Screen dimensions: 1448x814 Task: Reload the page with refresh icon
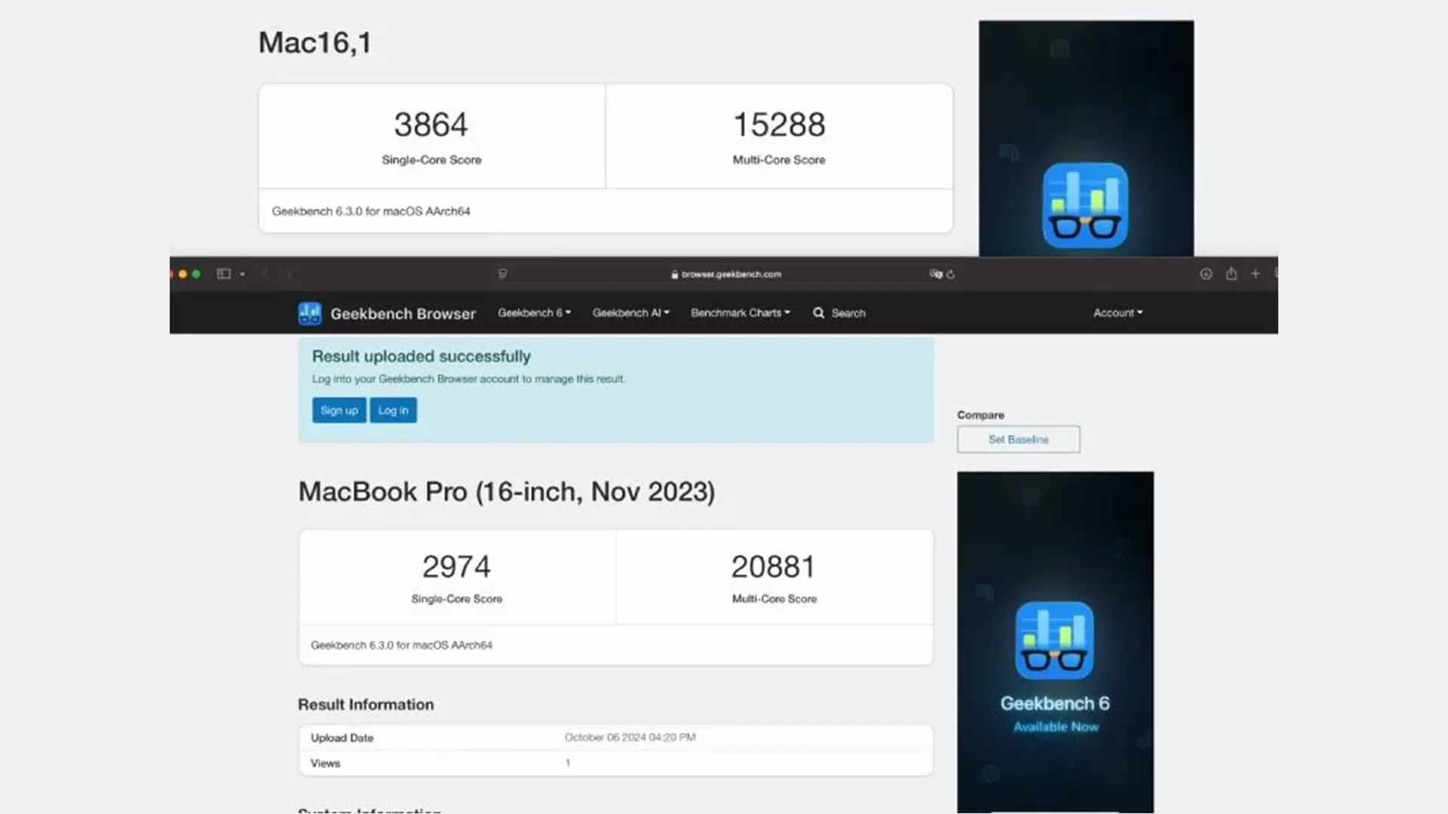coord(951,274)
